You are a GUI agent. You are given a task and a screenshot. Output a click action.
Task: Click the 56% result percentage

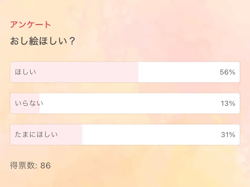(x=227, y=72)
